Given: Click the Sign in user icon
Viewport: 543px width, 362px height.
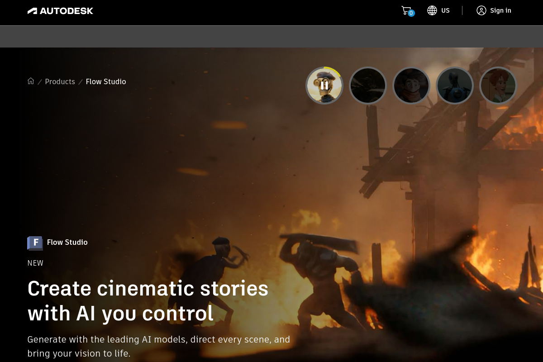Looking at the screenshot, I should (481, 10).
